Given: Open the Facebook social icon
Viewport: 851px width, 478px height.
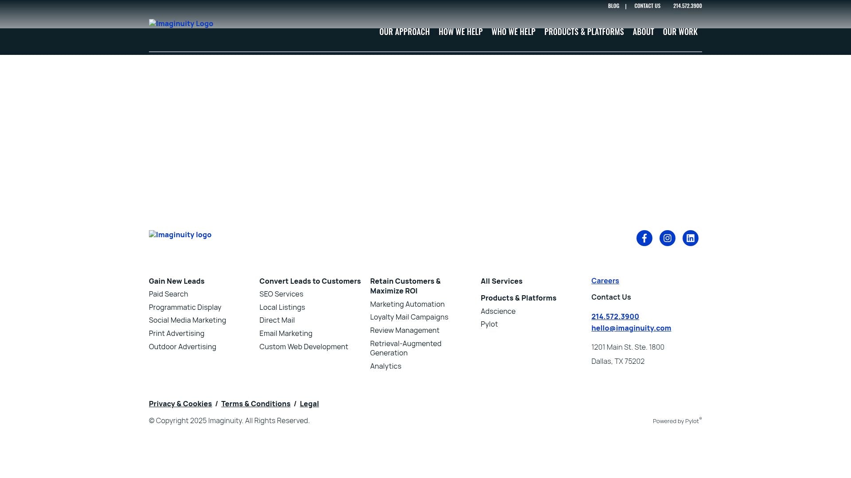Looking at the screenshot, I should click(x=644, y=238).
